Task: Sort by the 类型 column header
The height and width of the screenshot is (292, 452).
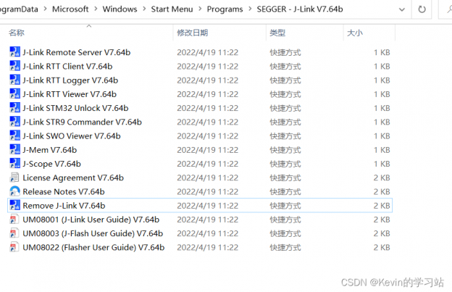Action: (277, 33)
